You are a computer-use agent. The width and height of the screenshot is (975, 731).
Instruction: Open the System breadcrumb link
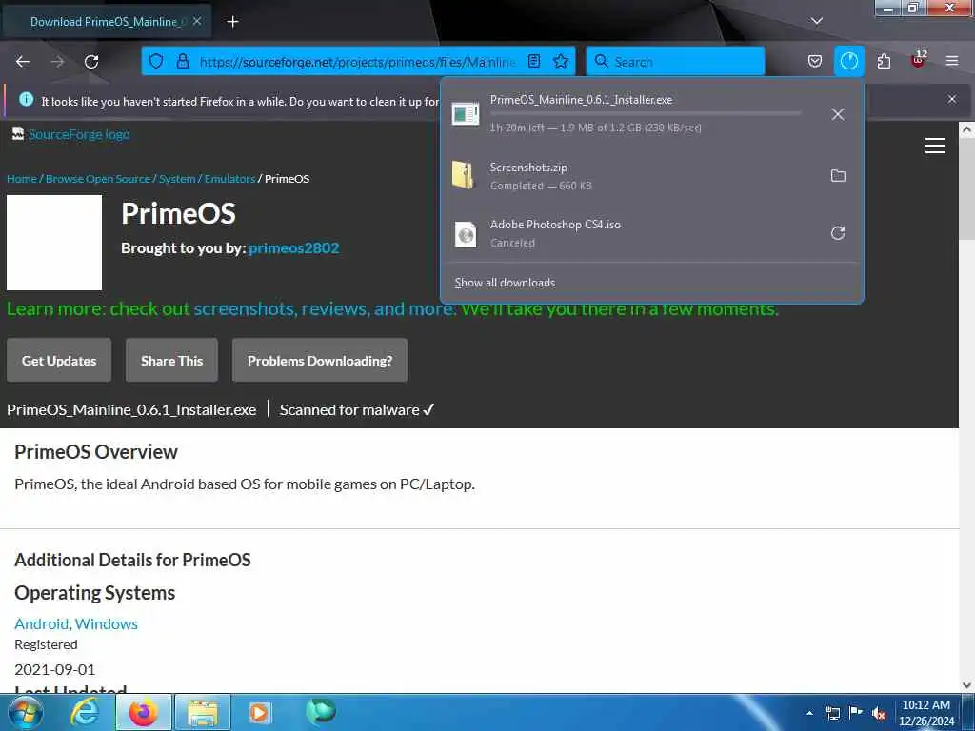pos(177,179)
